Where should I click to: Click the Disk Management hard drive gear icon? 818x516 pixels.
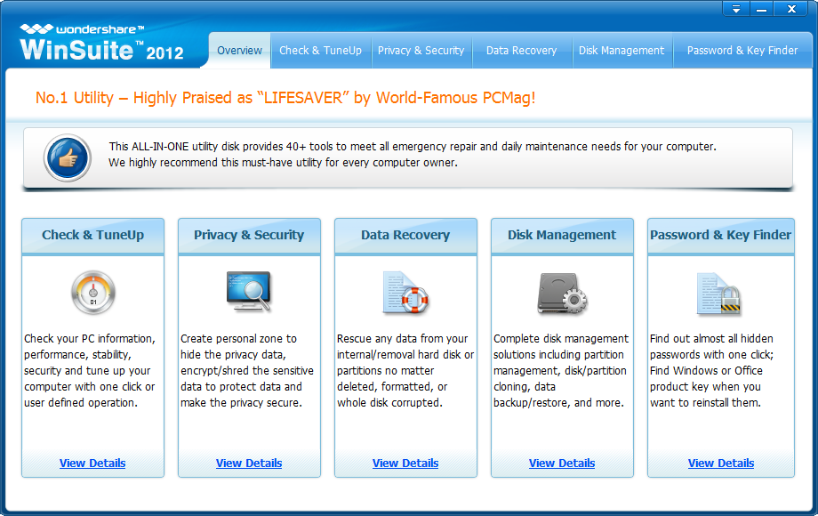[x=562, y=294]
